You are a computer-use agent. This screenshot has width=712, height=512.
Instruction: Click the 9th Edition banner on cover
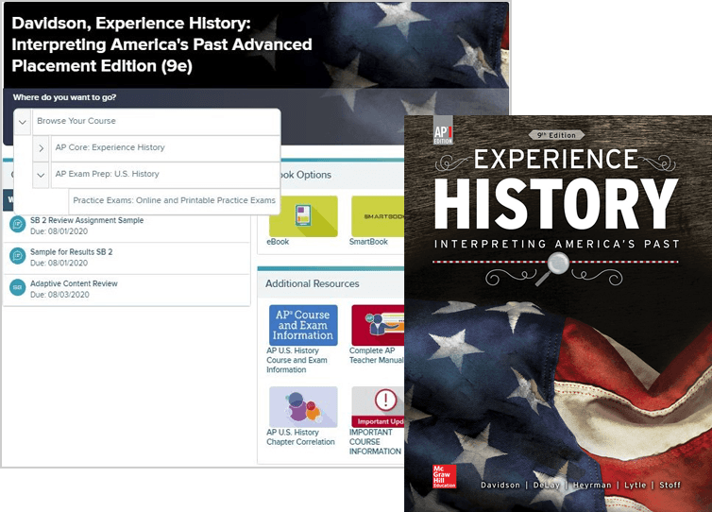tap(557, 135)
